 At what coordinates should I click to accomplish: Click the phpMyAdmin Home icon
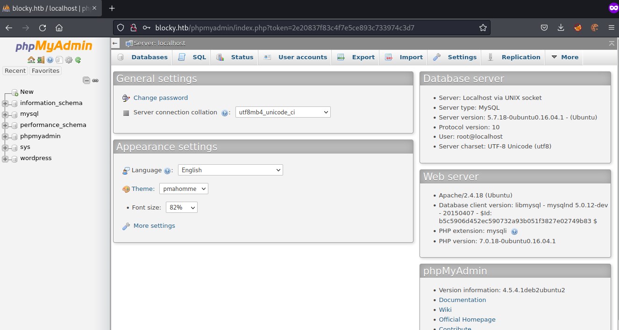tap(31, 60)
